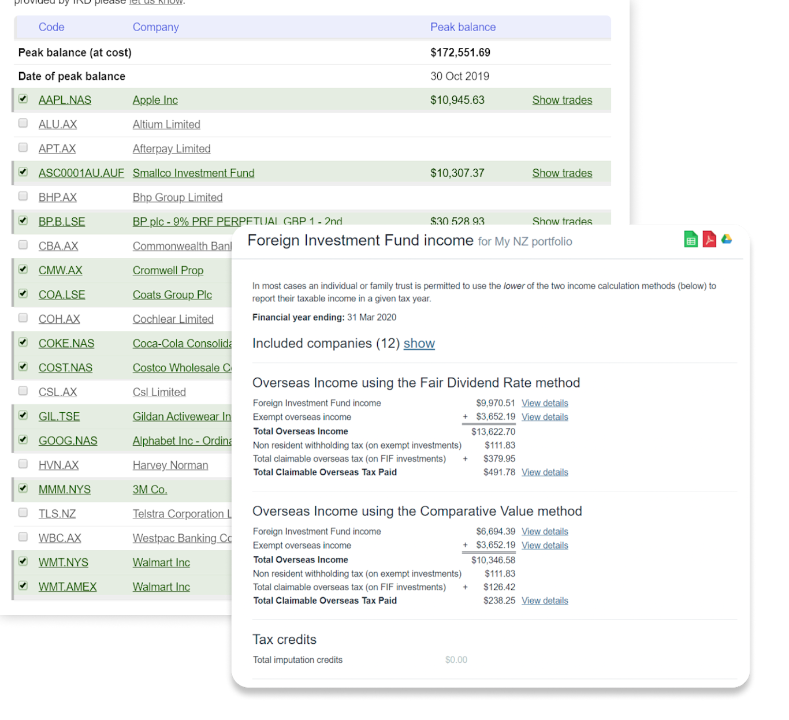Download the report as PDF icon

coord(709,239)
